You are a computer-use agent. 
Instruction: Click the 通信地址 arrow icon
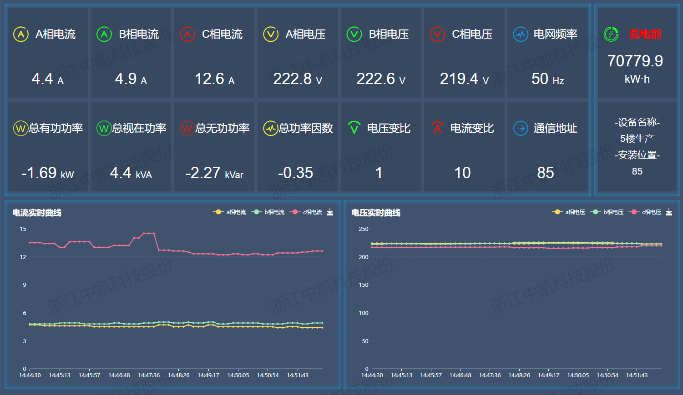[521, 129]
